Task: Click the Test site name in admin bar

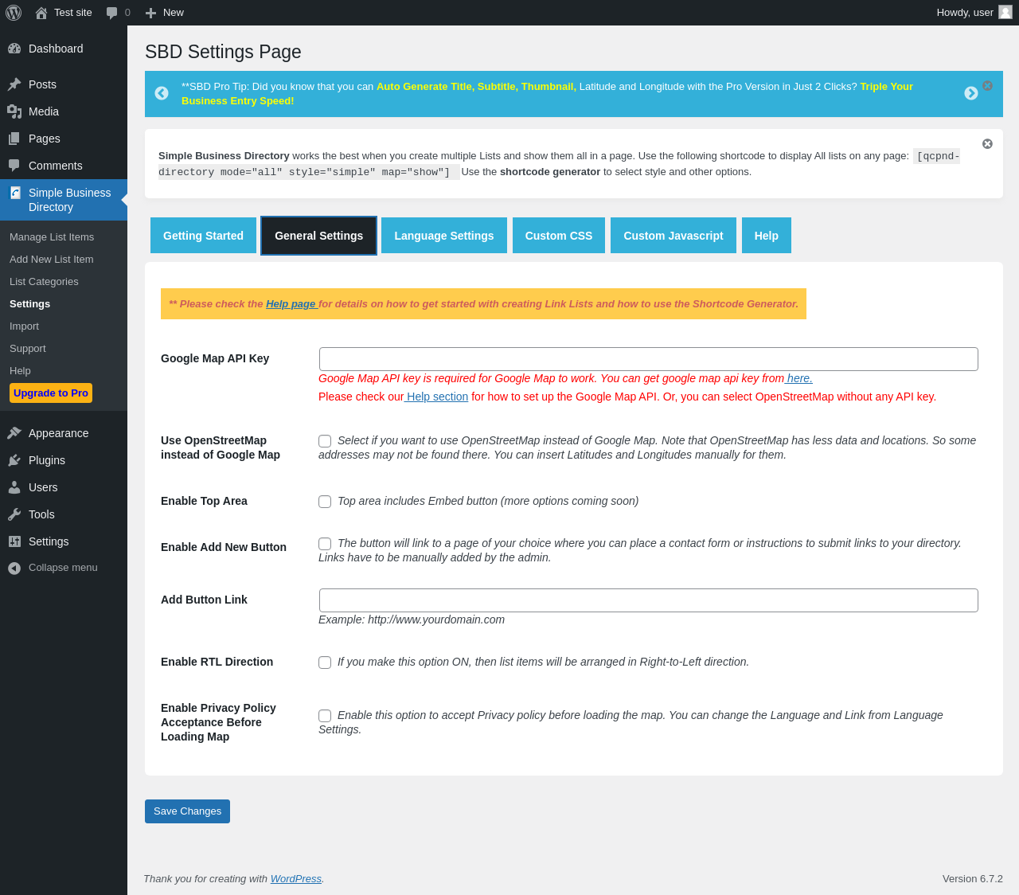Action: click(73, 13)
